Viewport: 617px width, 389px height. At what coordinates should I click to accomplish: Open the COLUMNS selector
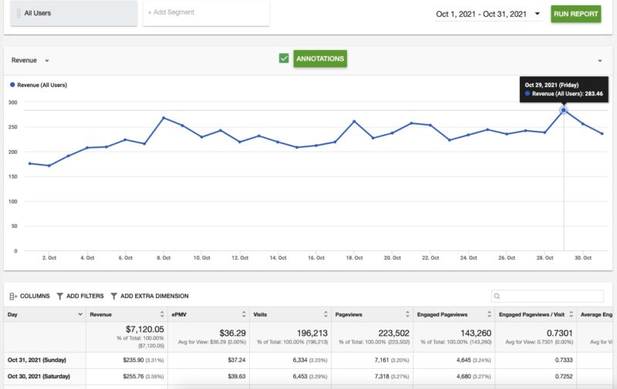pyautogui.click(x=29, y=296)
